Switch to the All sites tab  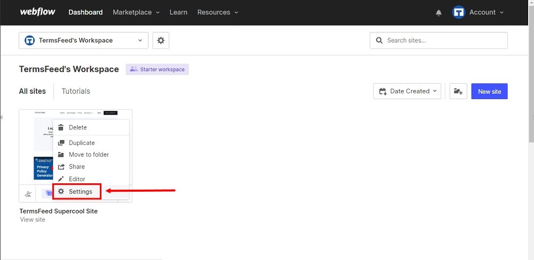(33, 91)
